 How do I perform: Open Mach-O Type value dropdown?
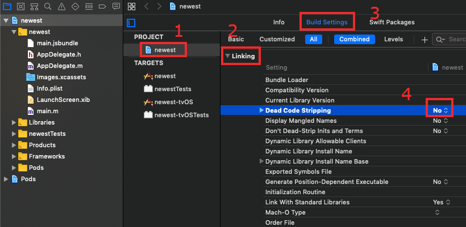(x=437, y=212)
